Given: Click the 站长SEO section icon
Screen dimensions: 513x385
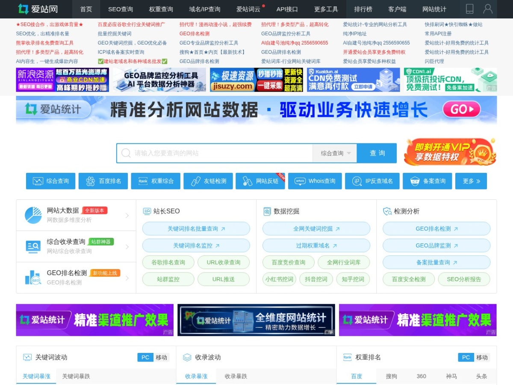Looking at the screenshot, I should 147,211.
